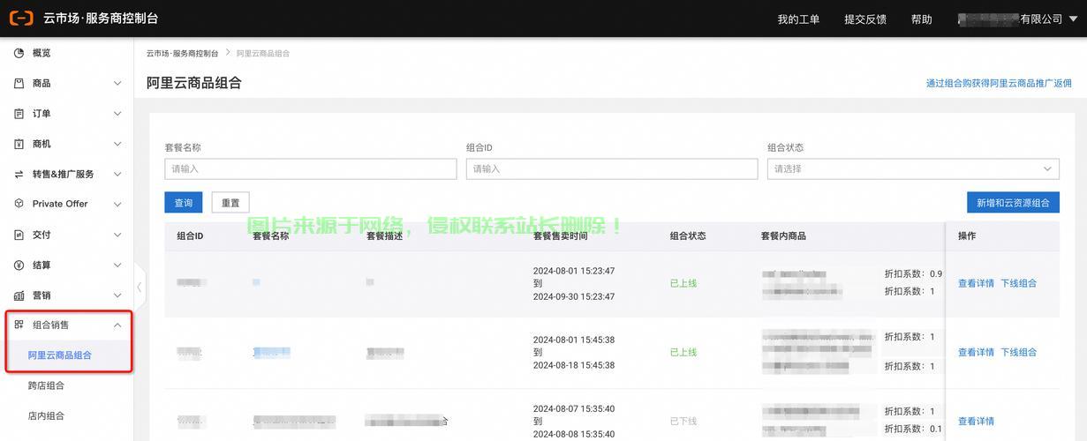Expand the 营销 menu chevron
The height and width of the screenshot is (441, 1087).
117,295
